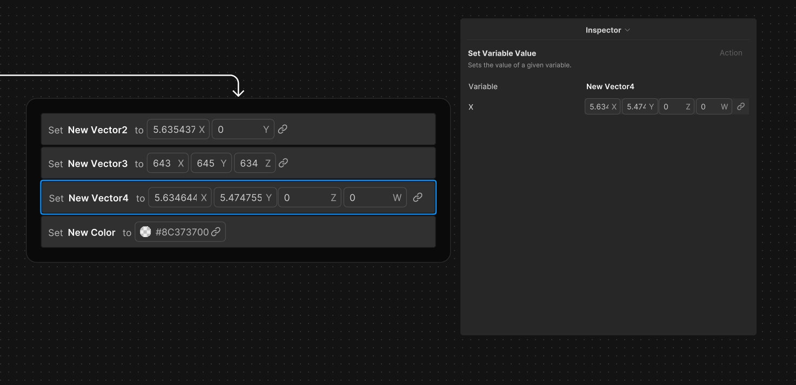Click the Inspector Z field showing 0

pyautogui.click(x=676, y=106)
